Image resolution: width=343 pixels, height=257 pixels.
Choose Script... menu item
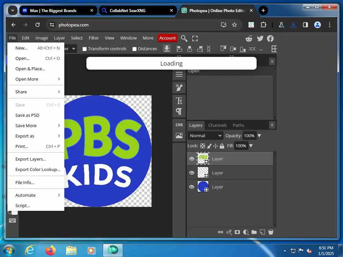(36, 206)
